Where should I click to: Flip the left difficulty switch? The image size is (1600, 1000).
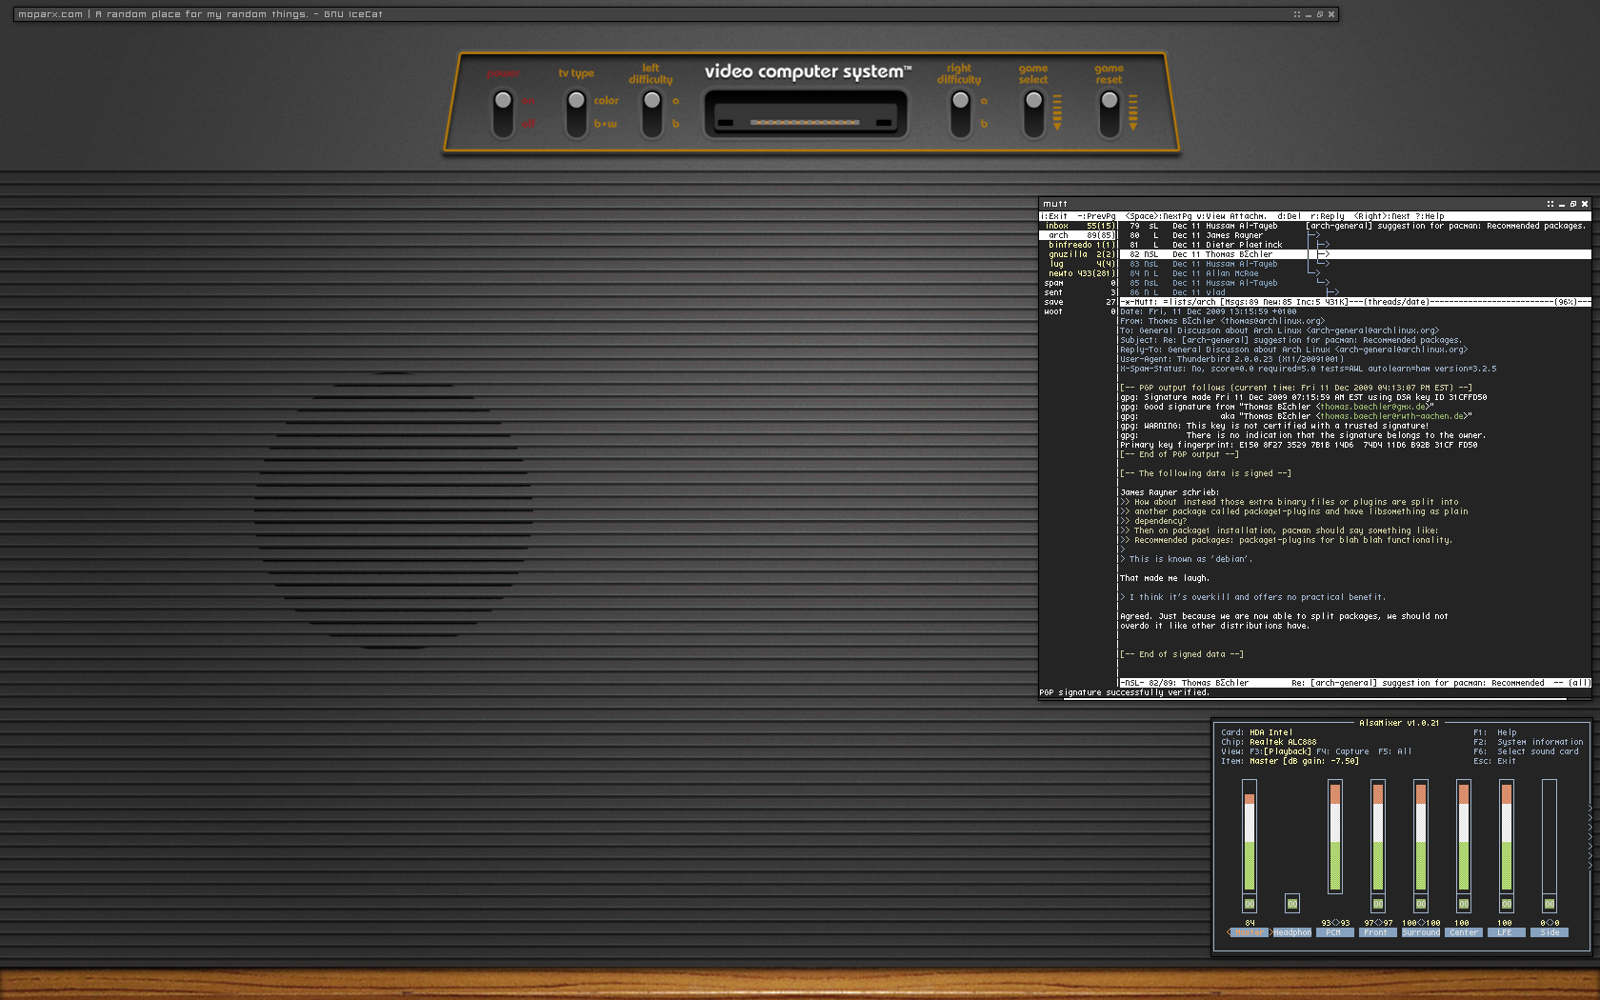tap(651, 111)
